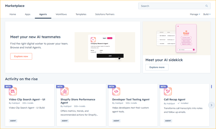216x129 pixels.
Task: Switch to the Apps tab
Action: 28,14
